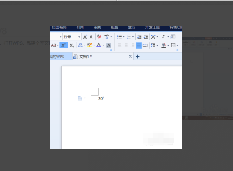233x171 pixels.
Task: Show or hide paragraph marks
Action: click(164, 36)
